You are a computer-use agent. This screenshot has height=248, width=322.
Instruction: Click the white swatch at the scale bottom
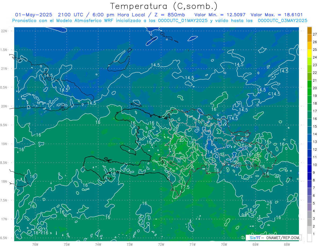point(309,238)
